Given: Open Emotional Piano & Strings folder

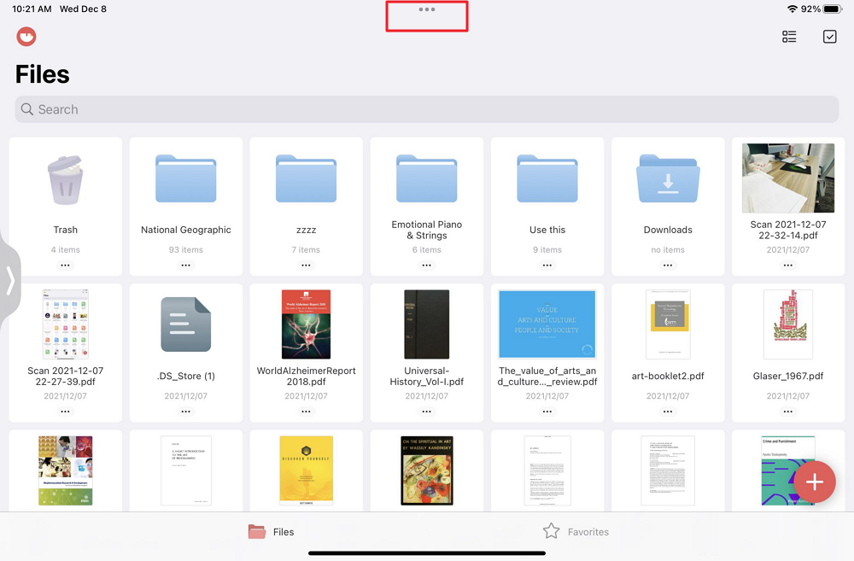Looking at the screenshot, I should tap(426, 178).
